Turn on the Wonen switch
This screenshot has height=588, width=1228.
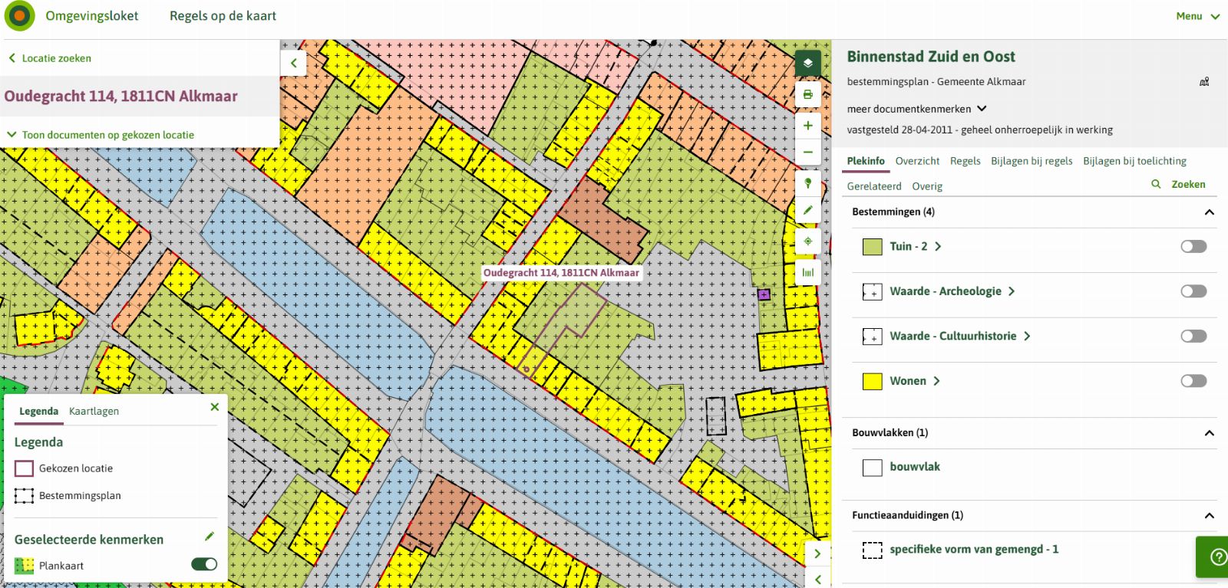pyautogui.click(x=1193, y=381)
